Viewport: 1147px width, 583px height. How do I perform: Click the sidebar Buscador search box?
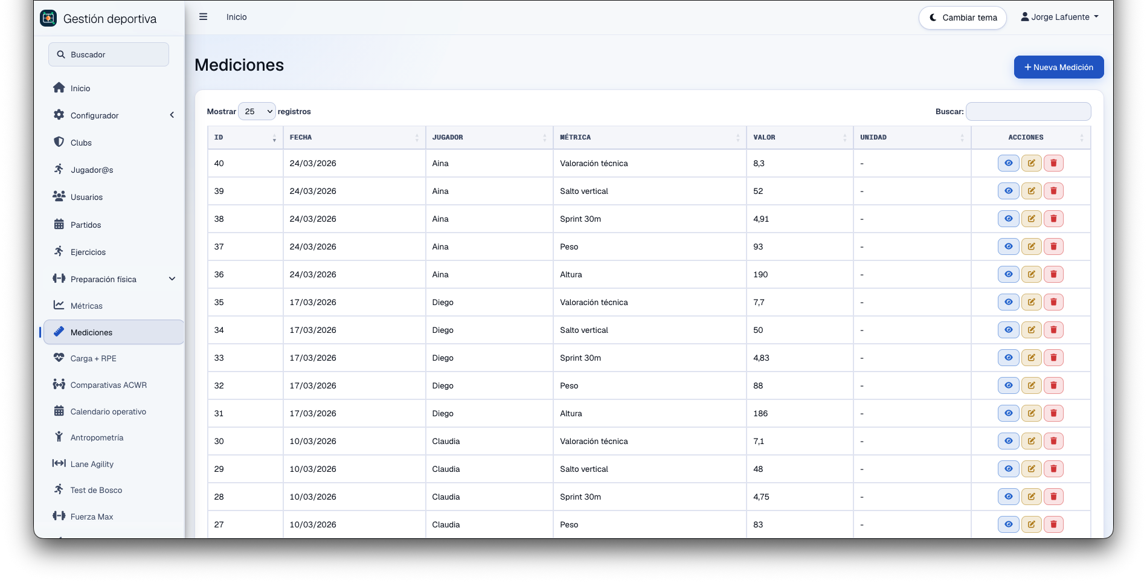click(x=109, y=54)
